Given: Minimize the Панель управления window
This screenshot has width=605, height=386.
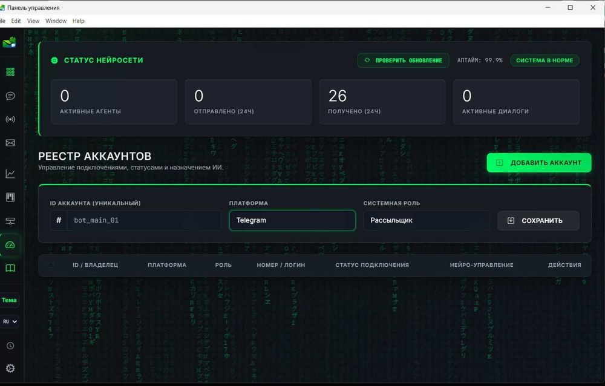Looking at the screenshot, I should click(x=548, y=7).
